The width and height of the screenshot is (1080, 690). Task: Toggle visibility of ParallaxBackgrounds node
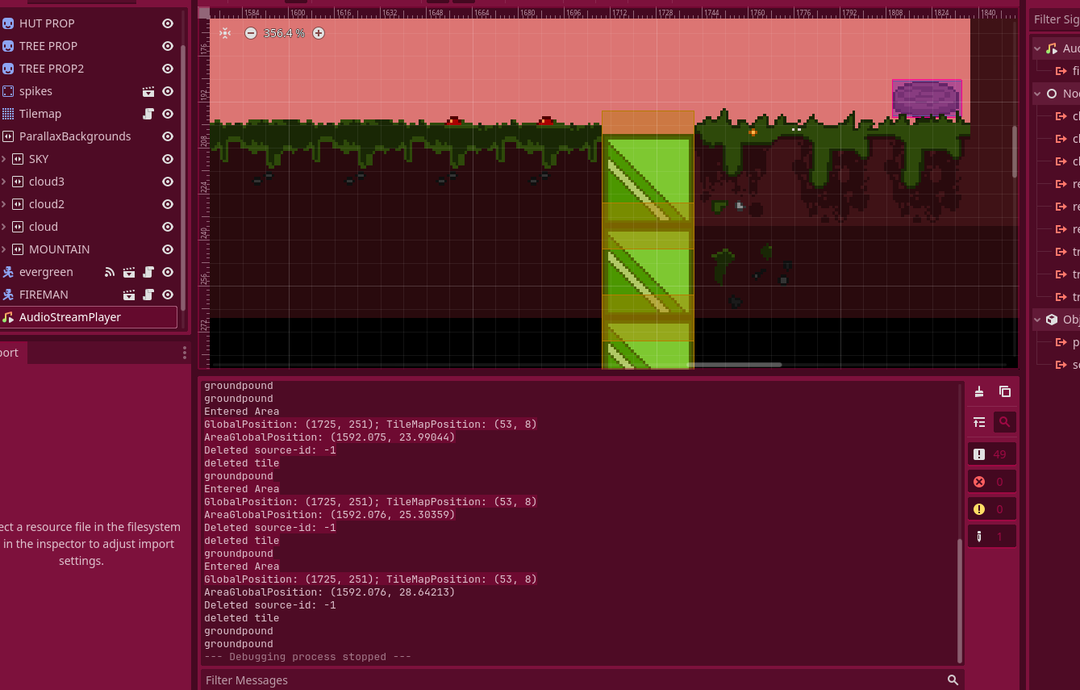tap(168, 136)
